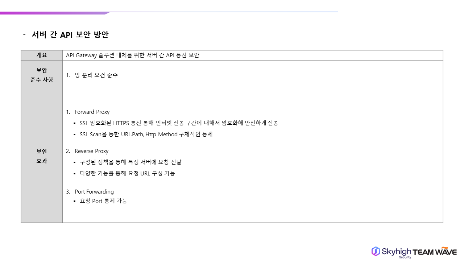The image size is (464, 261).
Task: Click the '요청 URL 구성 가능' bullet
Action: coord(127,173)
